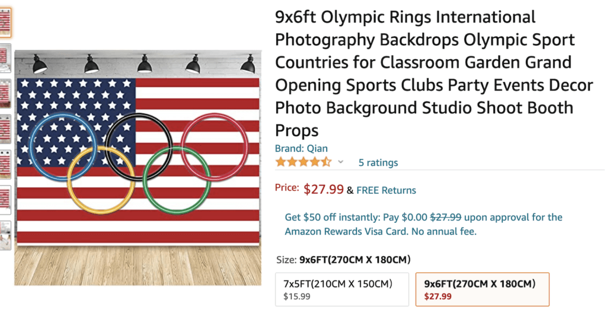Show the fourth product thumbnail image
607x310 pixels.
pyautogui.click(x=5, y=129)
